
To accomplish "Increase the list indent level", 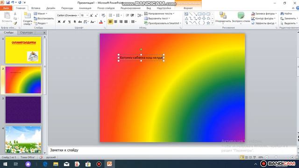I will pos(132,15).
